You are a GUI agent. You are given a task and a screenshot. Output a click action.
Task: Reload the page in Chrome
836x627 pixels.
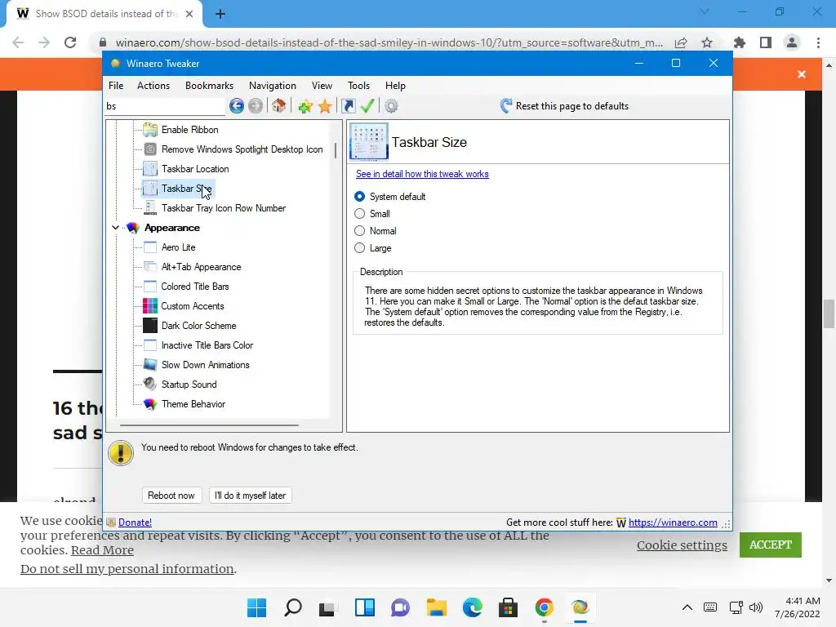click(70, 42)
